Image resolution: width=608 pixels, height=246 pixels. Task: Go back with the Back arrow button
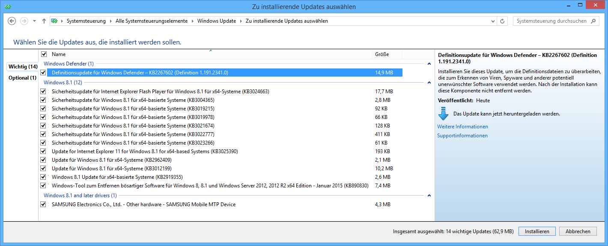tap(12, 21)
